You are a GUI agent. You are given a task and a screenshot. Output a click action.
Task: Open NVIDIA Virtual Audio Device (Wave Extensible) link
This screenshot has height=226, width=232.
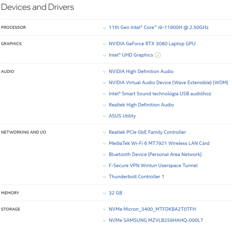click(168, 82)
